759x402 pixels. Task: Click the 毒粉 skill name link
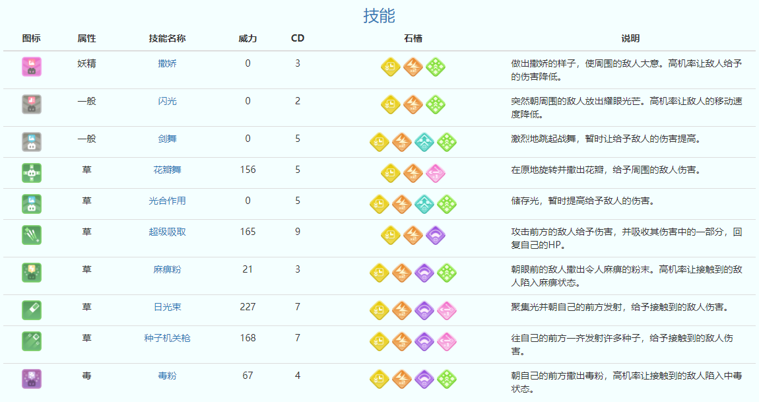167,376
